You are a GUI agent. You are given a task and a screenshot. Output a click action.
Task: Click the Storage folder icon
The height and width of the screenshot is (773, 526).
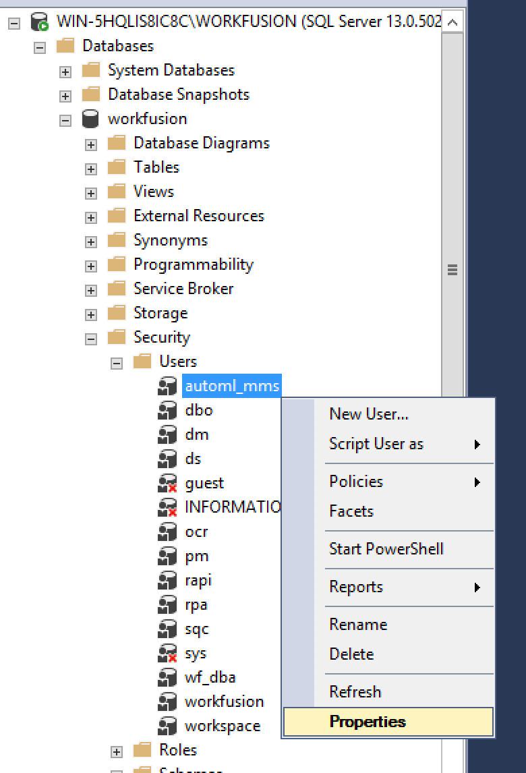tap(117, 312)
